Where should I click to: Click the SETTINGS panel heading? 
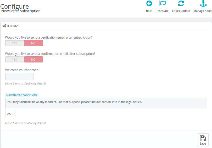pos(13,26)
